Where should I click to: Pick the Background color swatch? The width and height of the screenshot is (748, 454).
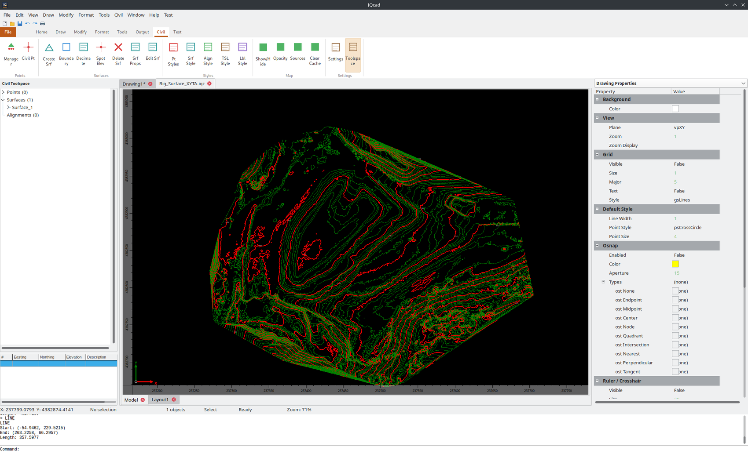(x=675, y=109)
